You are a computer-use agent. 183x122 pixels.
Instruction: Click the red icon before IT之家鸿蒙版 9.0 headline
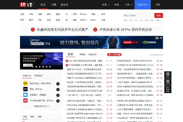[67, 65]
